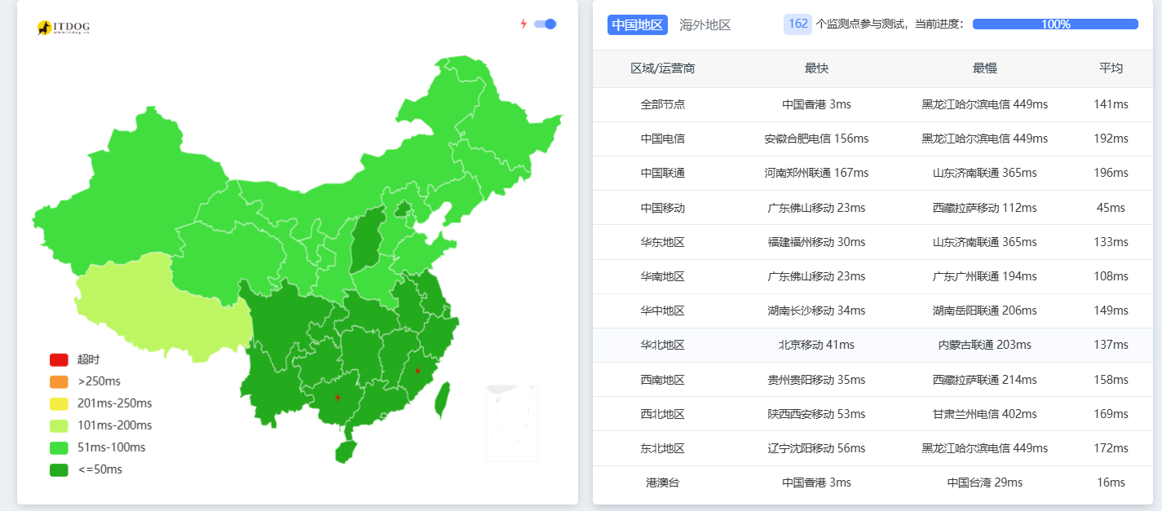Image resolution: width=1162 pixels, height=511 pixels.
Task: Switch to the 中国地区 tab
Action: (638, 24)
